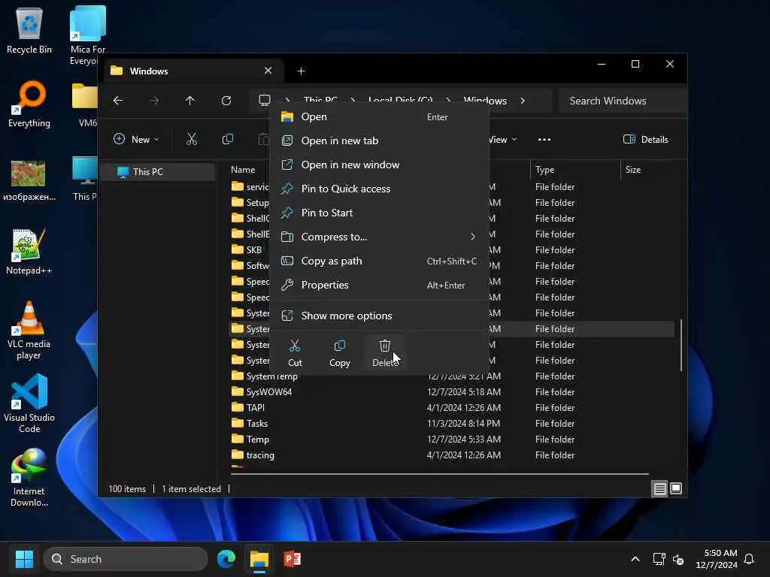This screenshot has width=770, height=577.
Task: Sort by Type column header
Action: click(x=545, y=170)
